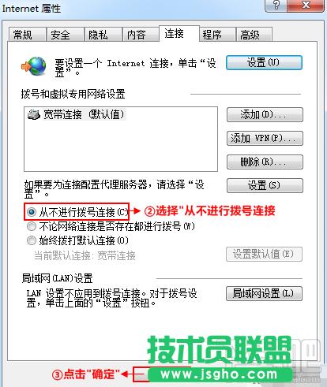
Task: Select 不论网络连接是否存在都进行拨号 radio option
Action: pyautogui.click(x=32, y=226)
